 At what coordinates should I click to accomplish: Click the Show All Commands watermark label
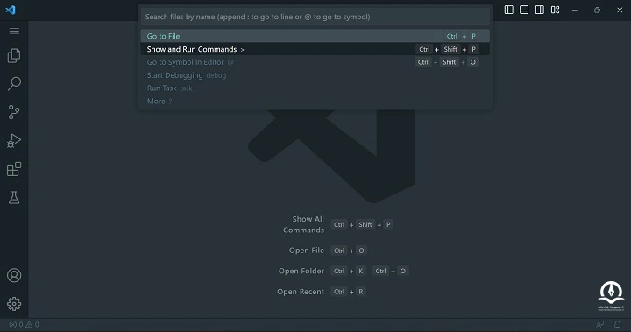(304, 224)
